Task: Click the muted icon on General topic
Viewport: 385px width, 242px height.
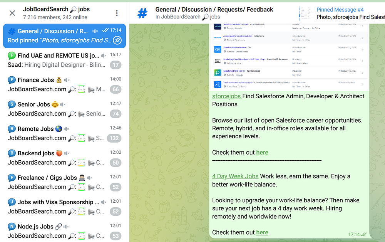Action: 95,31
